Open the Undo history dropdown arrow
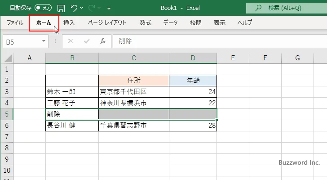This screenshot has width=327, height=180. 82,8
